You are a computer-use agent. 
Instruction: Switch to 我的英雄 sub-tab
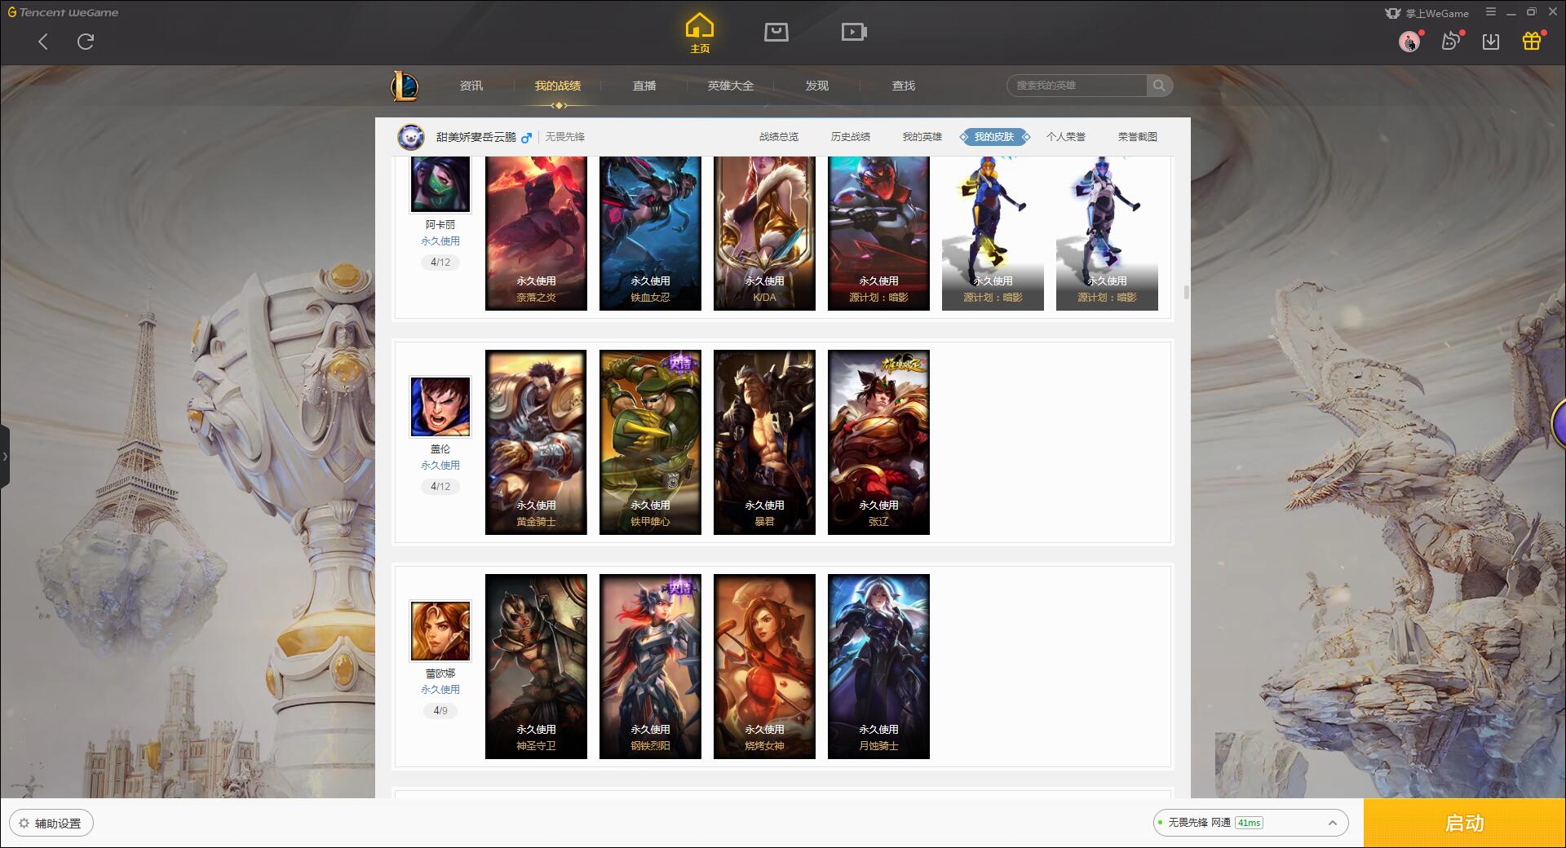click(922, 137)
